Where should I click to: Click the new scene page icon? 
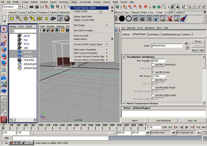[26, 7]
